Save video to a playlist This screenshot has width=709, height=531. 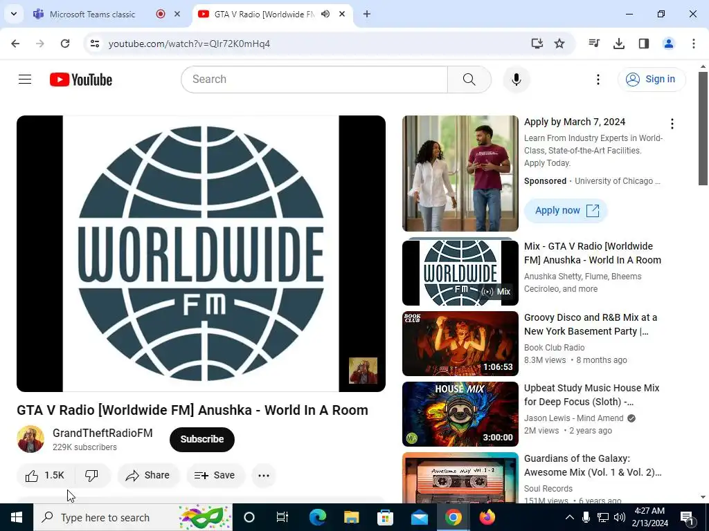215,476
